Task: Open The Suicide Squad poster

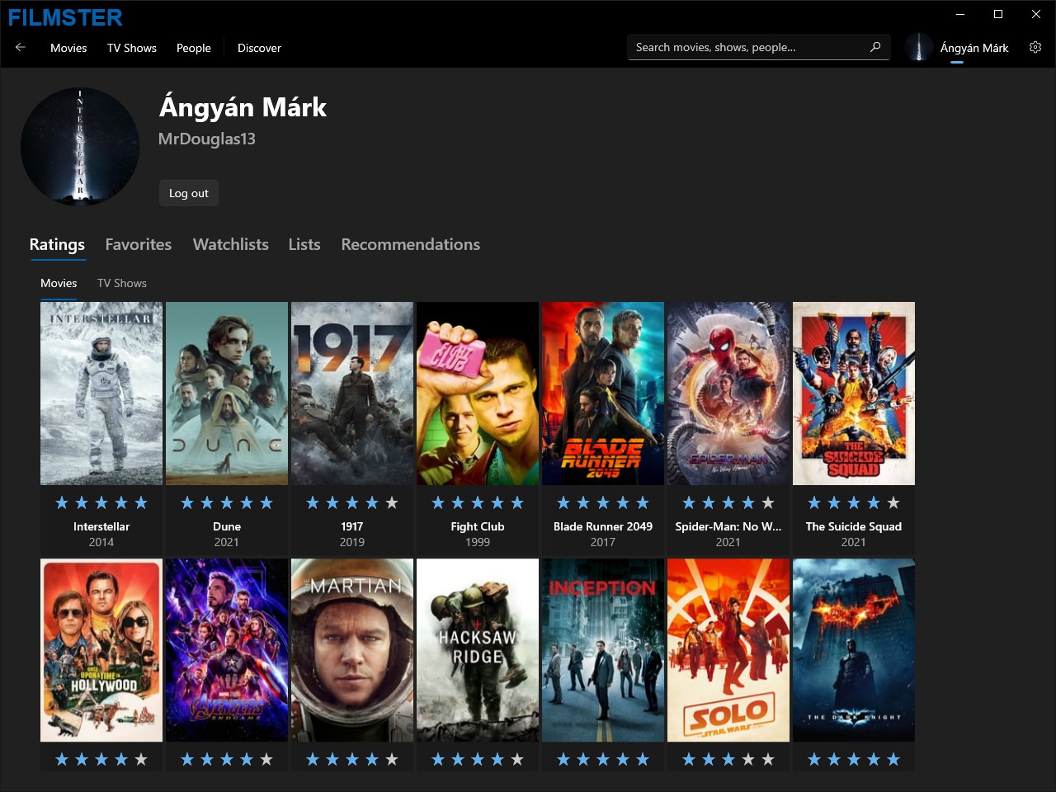Action: click(x=854, y=394)
